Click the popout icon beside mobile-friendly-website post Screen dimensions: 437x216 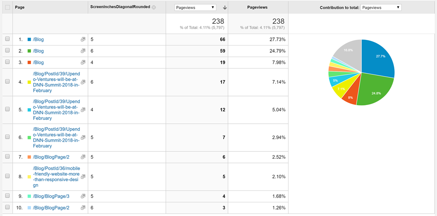pyautogui.click(x=83, y=176)
